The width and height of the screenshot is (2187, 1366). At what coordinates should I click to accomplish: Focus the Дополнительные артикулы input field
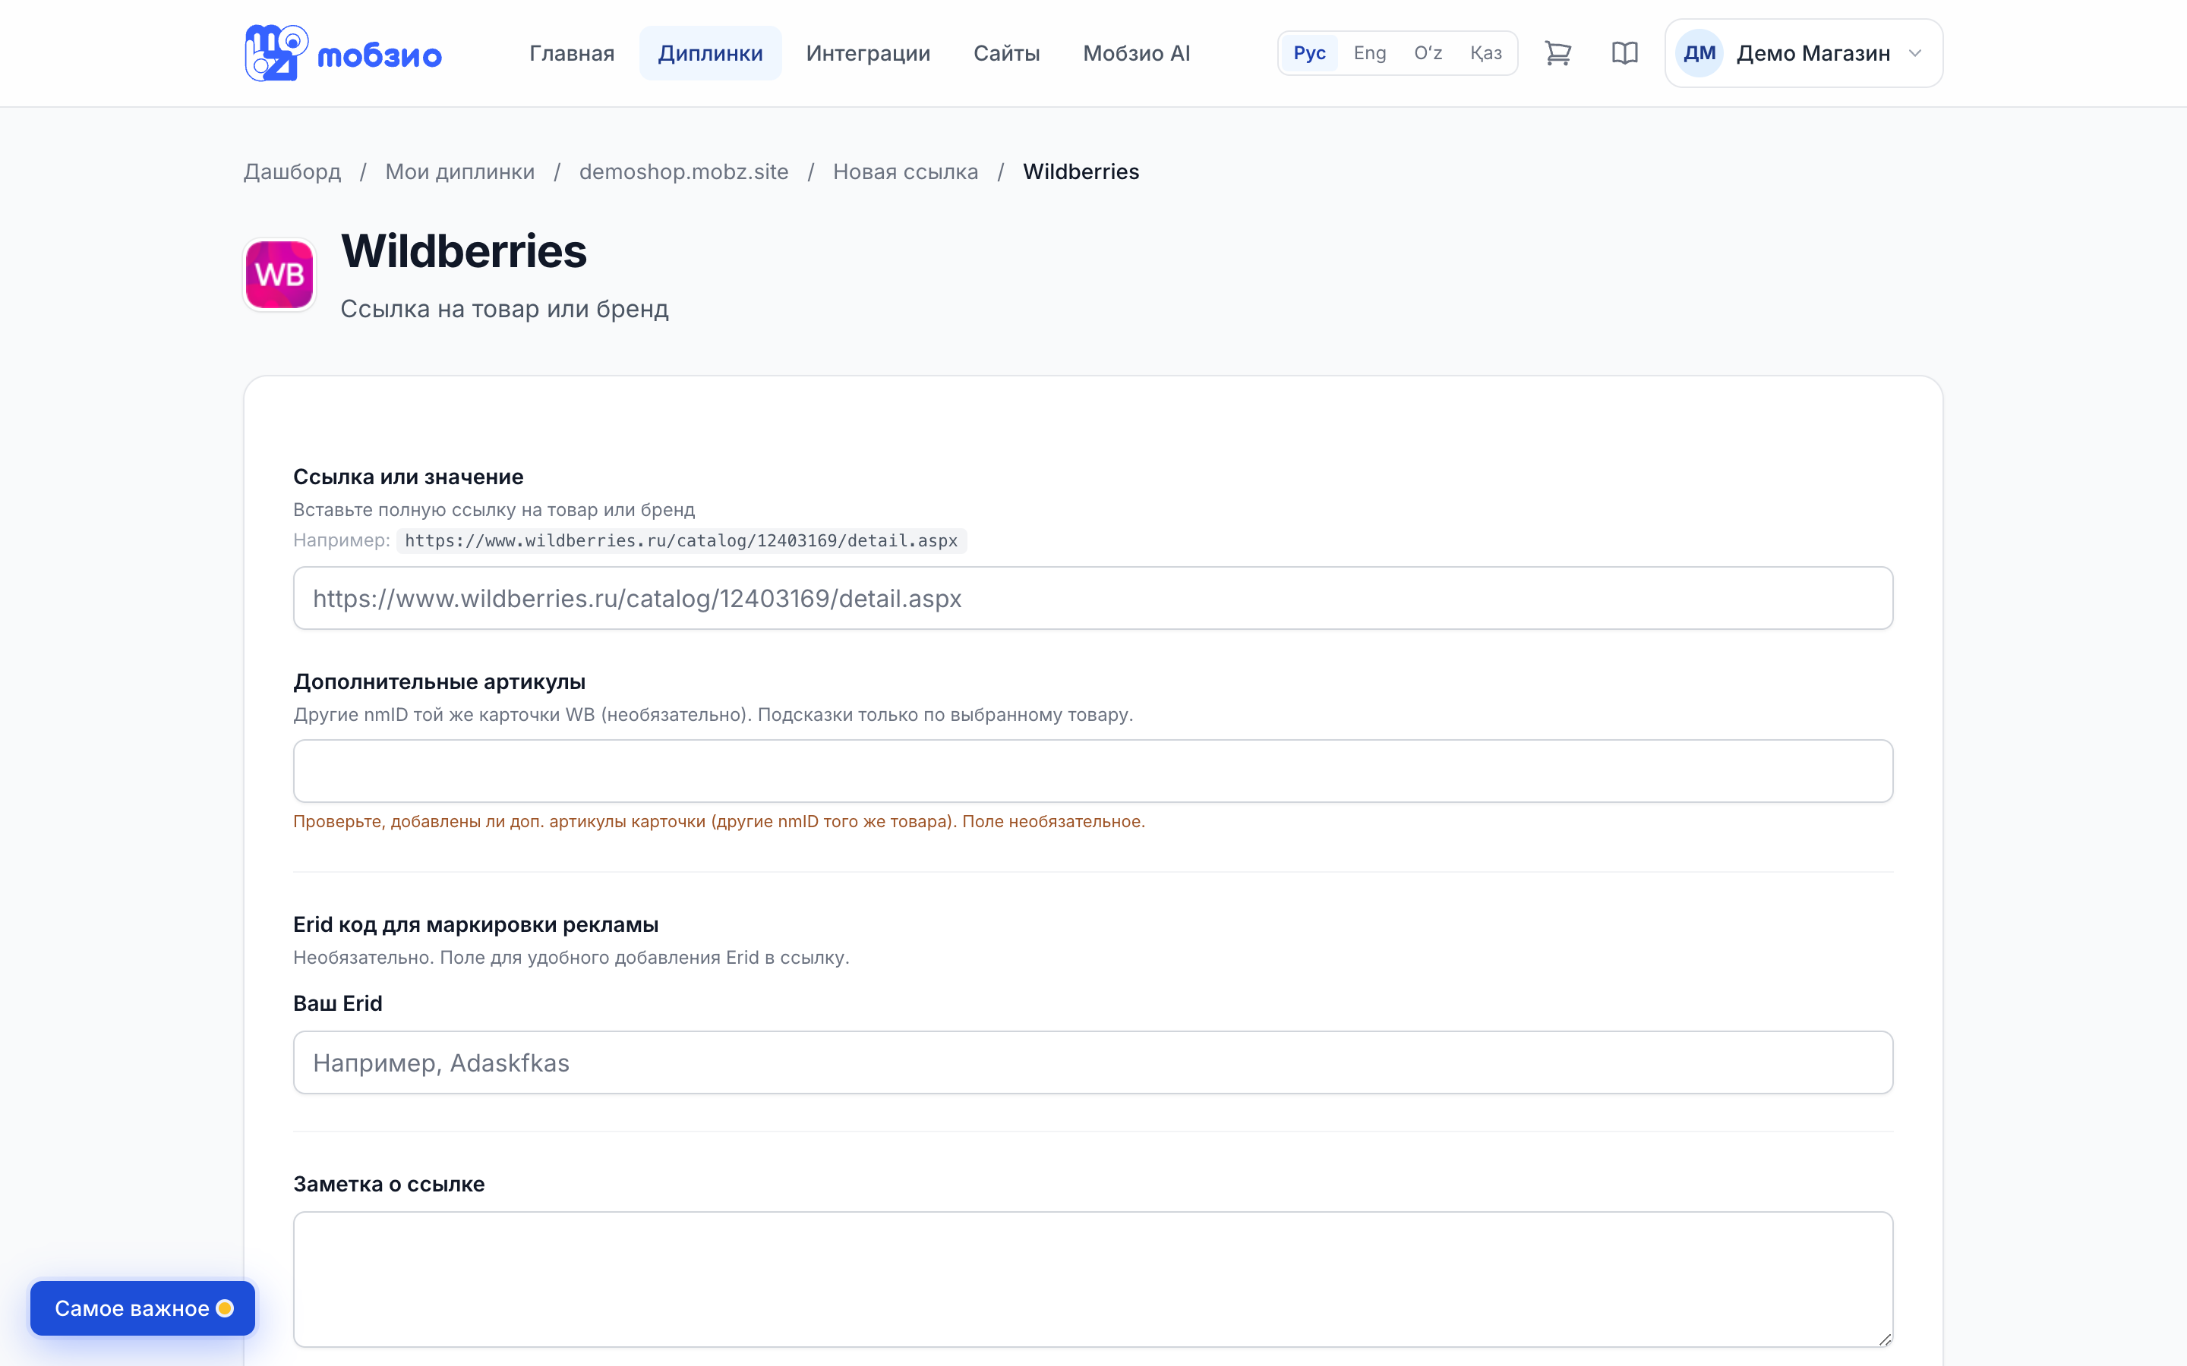click(1093, 770)
